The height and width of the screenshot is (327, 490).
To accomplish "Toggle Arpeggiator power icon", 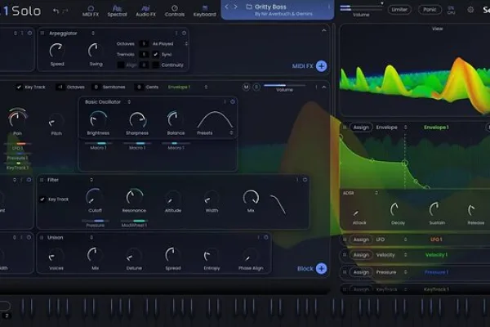I will click(184, 33).
